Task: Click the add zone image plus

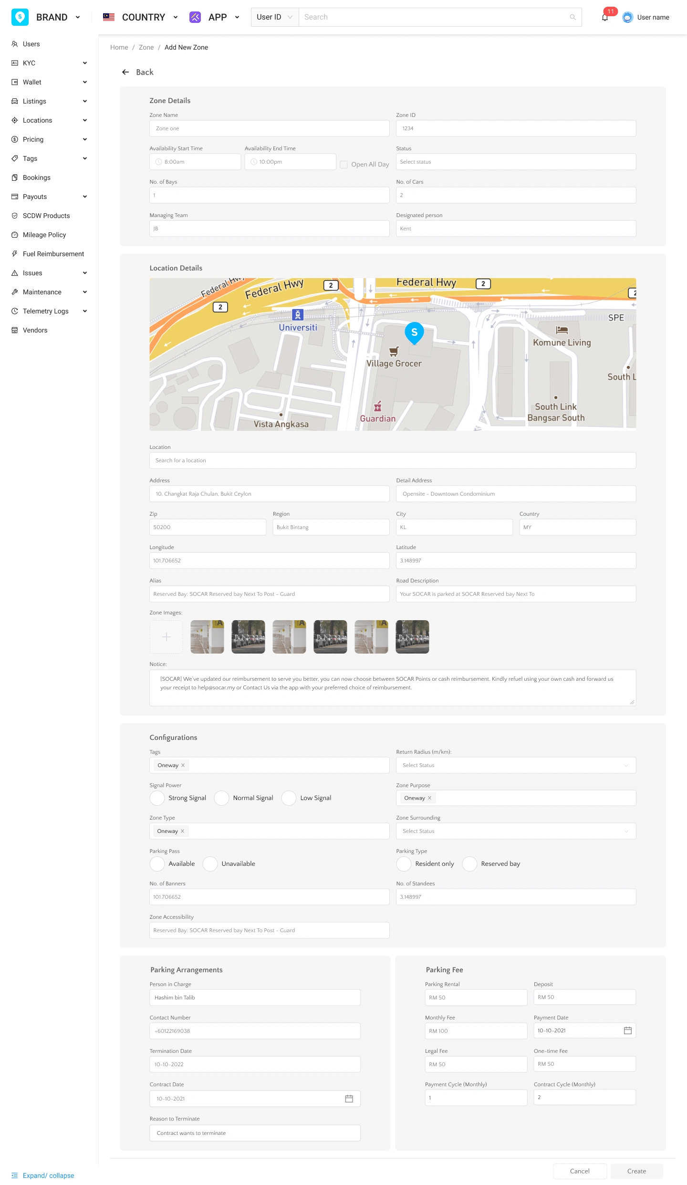Action: [x=167, y=637]
